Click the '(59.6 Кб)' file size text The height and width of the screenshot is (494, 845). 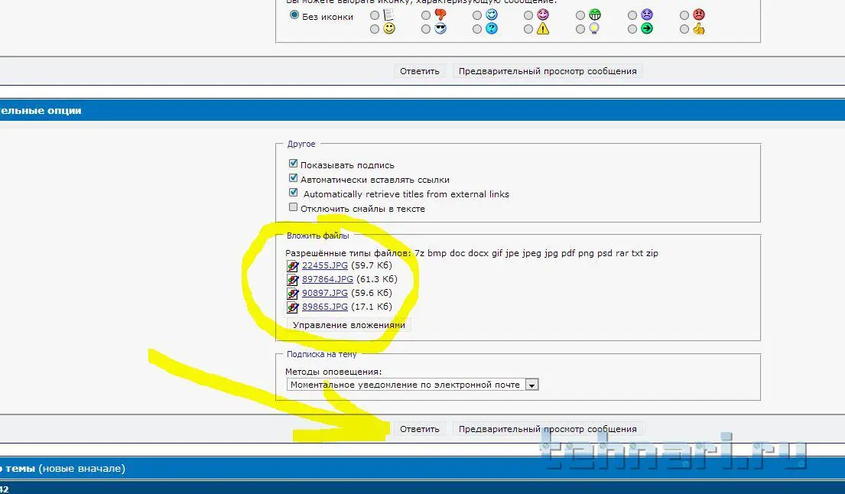pyautogui.click(x=372, y=293)
